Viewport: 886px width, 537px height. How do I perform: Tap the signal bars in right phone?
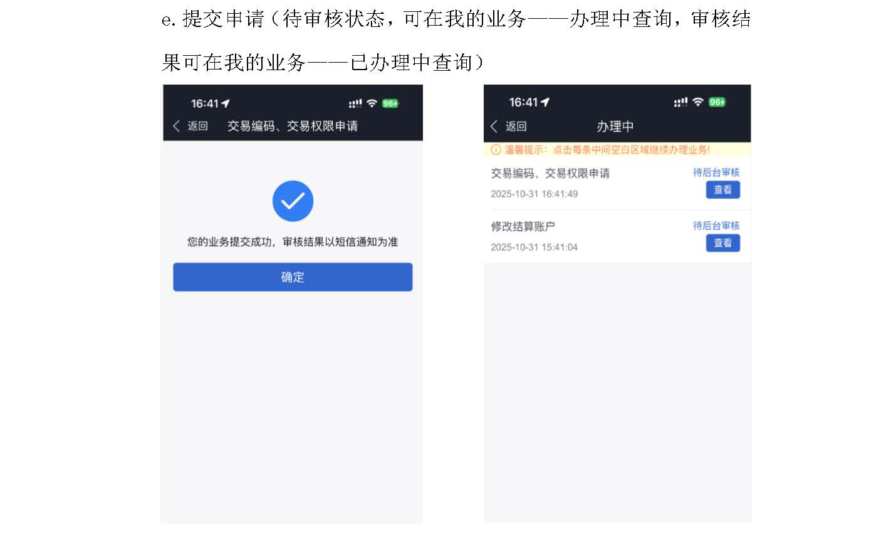click(x=680, y=102)
